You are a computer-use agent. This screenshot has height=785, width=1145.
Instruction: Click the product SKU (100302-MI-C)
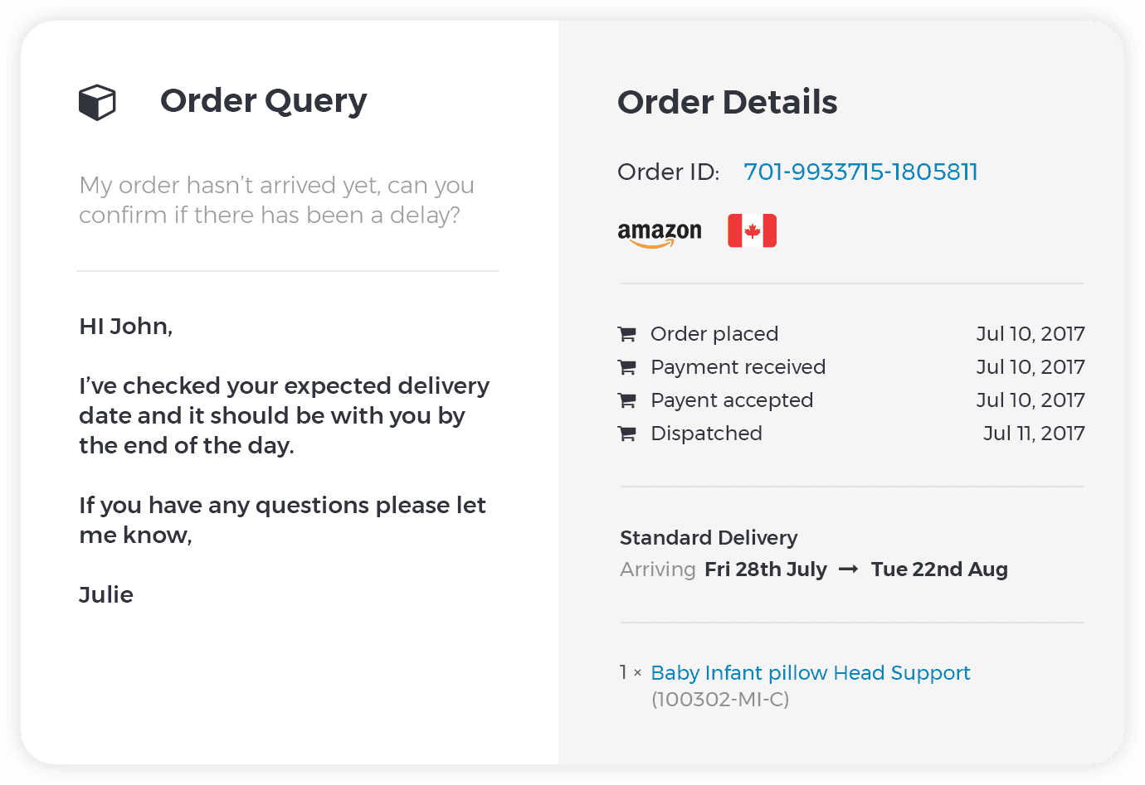[720, 700]
